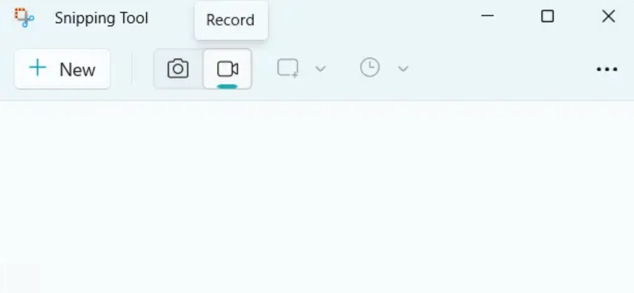Minimize the Snipping Tool window
The width and height of the screenshot is (634, 293).
487,16
